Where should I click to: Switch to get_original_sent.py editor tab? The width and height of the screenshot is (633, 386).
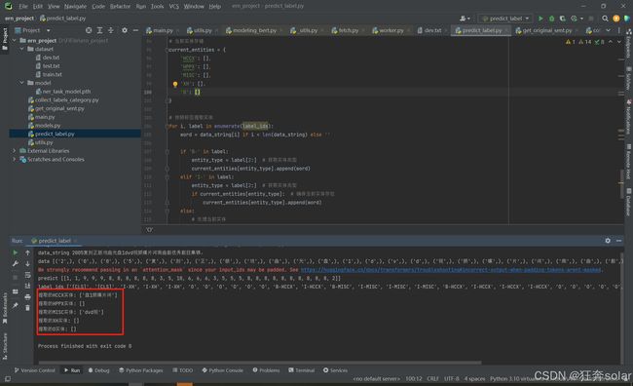[543, 30]
